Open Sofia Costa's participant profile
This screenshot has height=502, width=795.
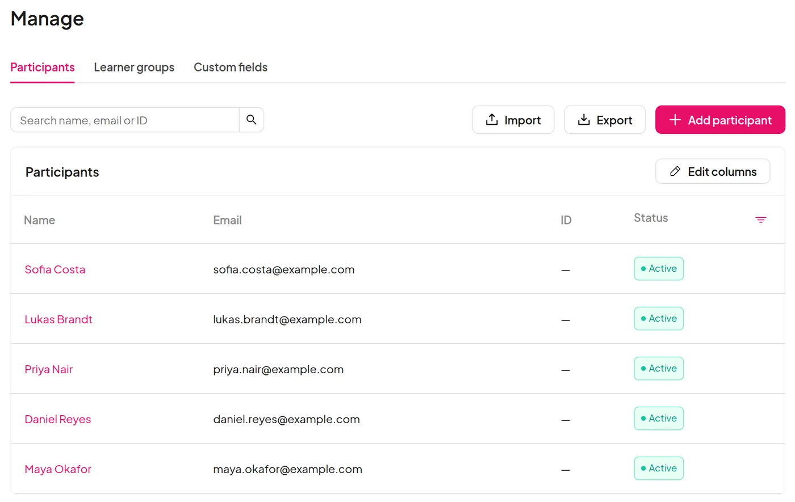click(x=55, y=269)
